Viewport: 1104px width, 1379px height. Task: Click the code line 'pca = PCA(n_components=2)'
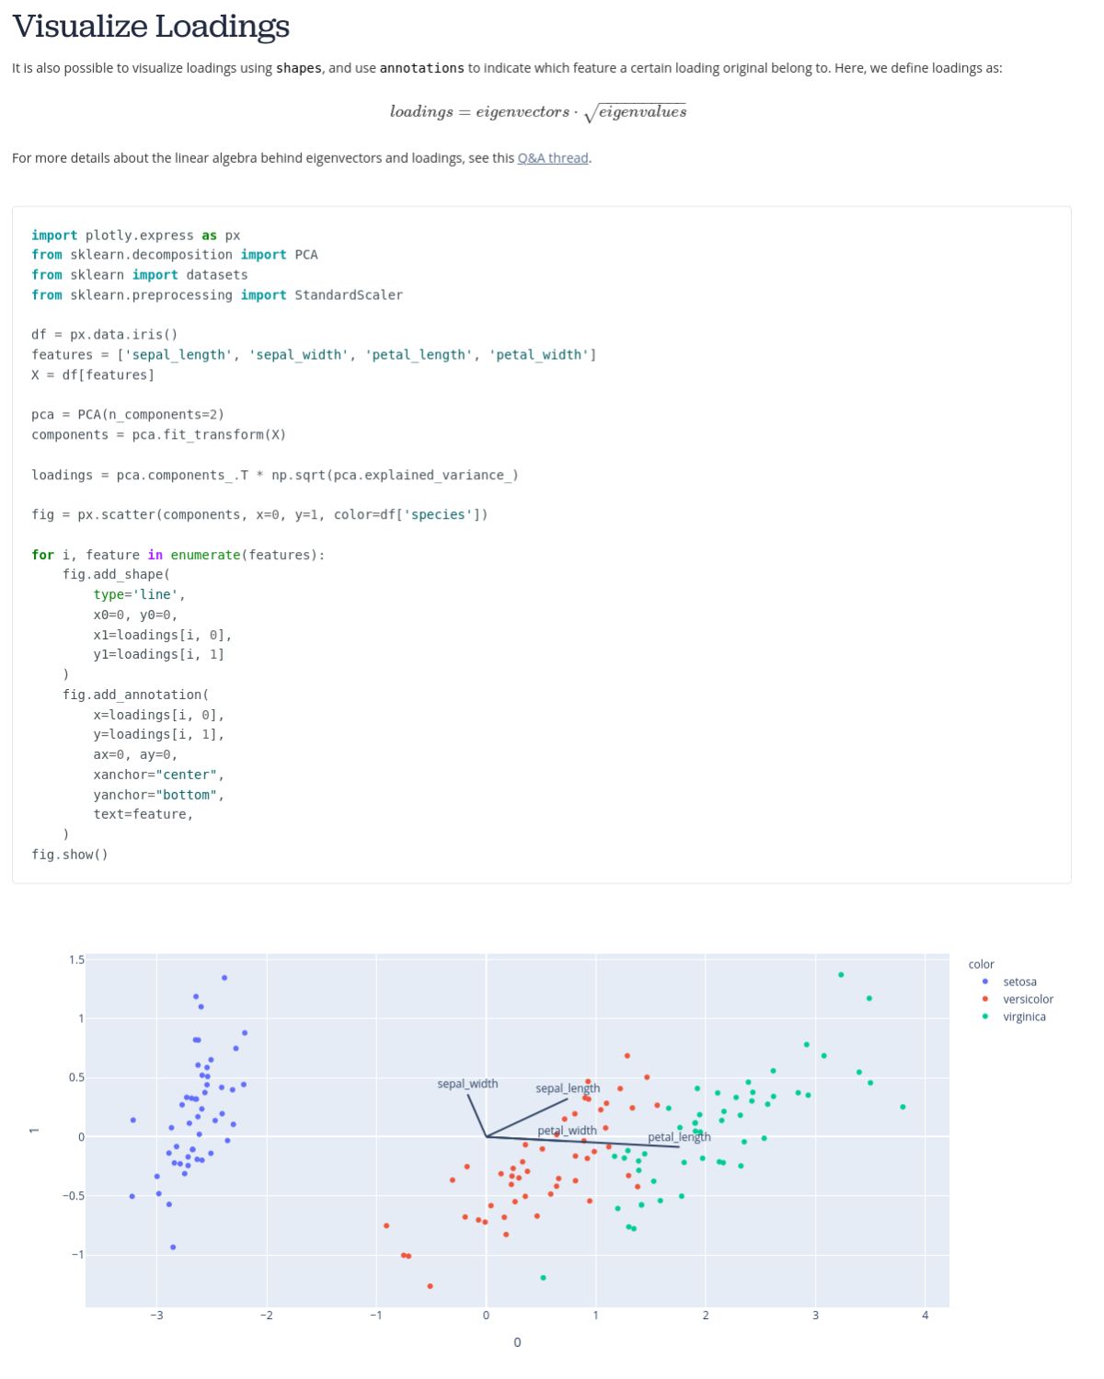(x=128, y=415)
